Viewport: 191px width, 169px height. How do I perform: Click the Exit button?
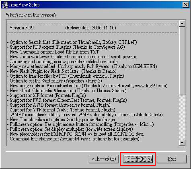[x=172, y=159]
